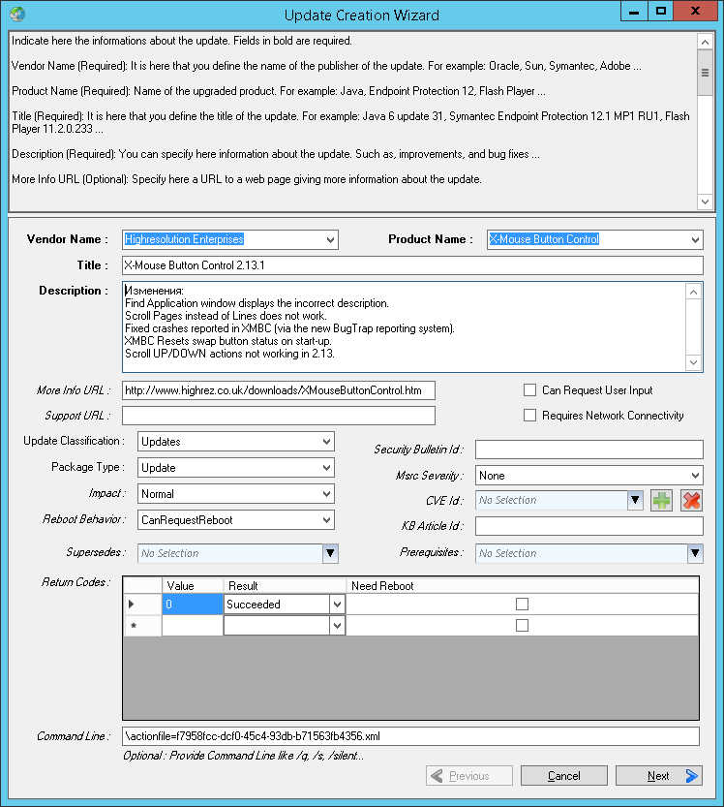Click the Command Line input field
This screenshot has height=807, width=724.
[410, 736]
